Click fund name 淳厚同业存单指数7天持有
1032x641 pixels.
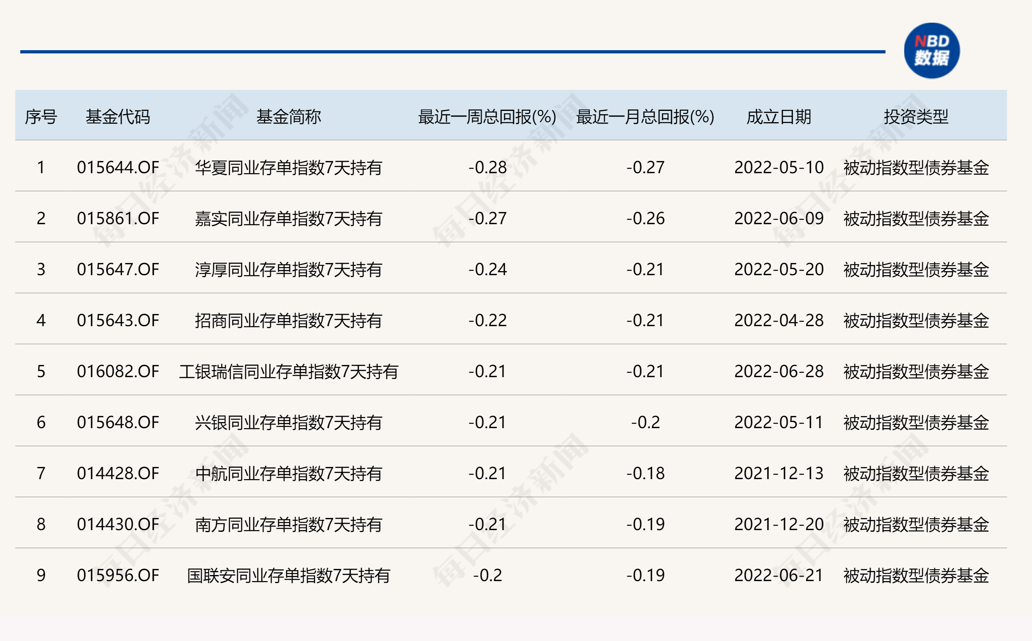pos(289,269)
